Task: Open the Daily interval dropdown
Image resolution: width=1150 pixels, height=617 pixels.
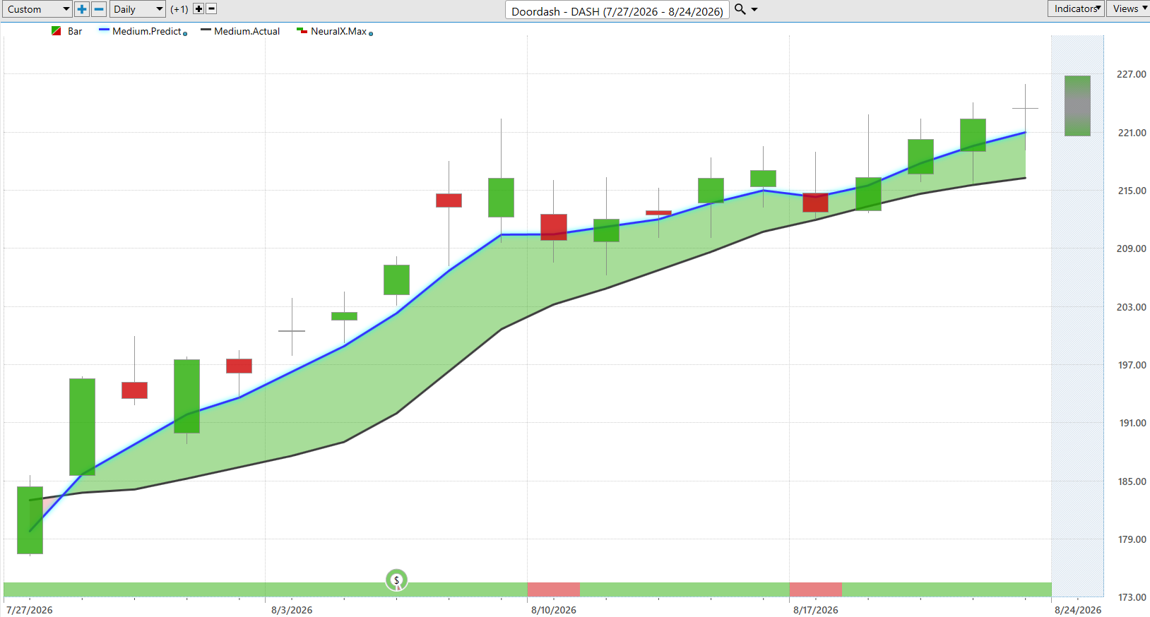Action: pos(137,9)
